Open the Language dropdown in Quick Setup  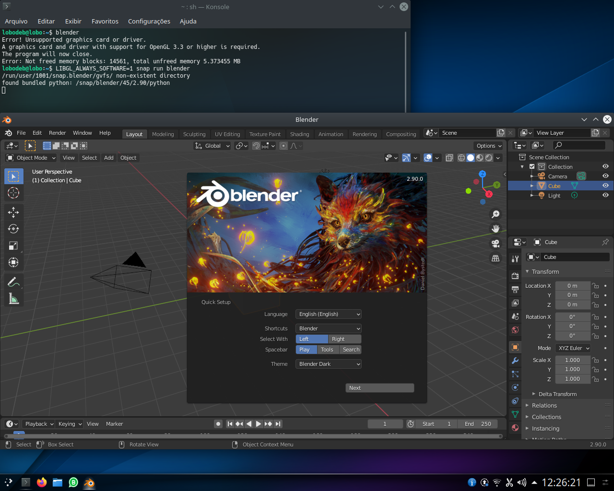(328, 314)
